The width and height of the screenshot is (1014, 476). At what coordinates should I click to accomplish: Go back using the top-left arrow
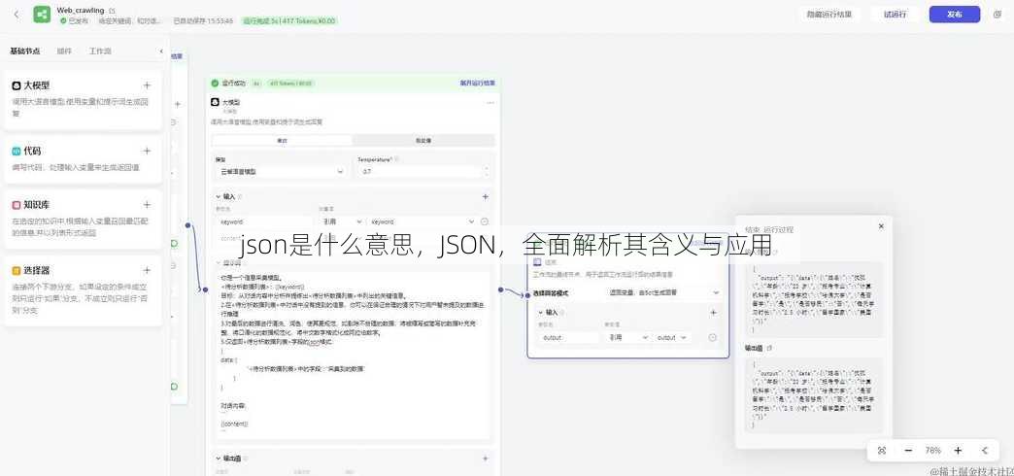[x=17, y=15]
